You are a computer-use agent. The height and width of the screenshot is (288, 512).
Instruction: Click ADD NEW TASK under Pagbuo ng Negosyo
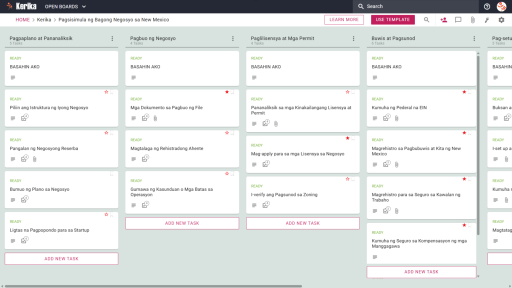182,223
